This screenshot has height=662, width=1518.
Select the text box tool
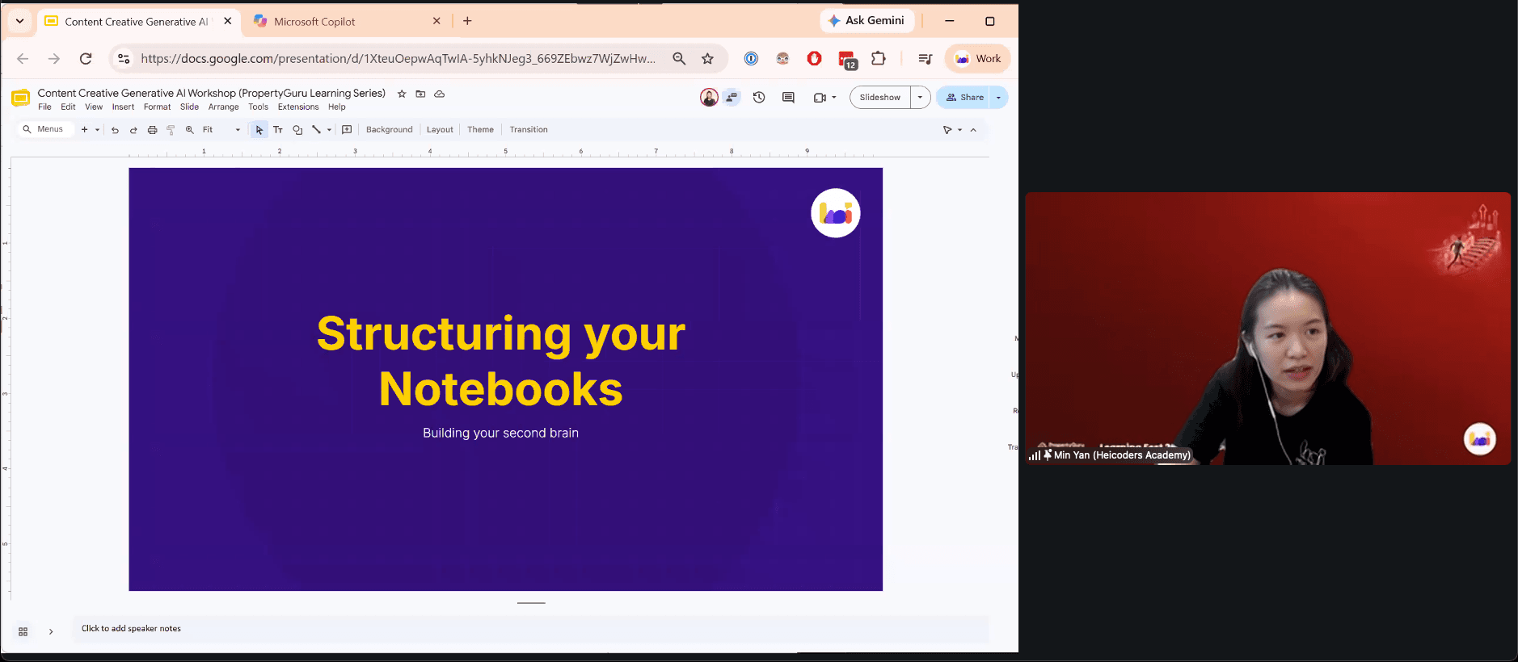pos(278,130)
